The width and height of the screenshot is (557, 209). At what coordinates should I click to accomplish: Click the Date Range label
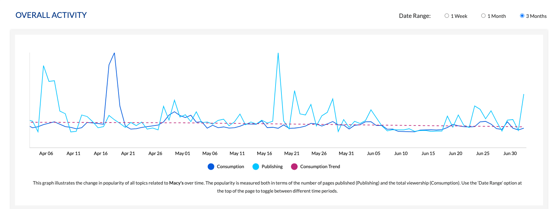pos(415,16)
